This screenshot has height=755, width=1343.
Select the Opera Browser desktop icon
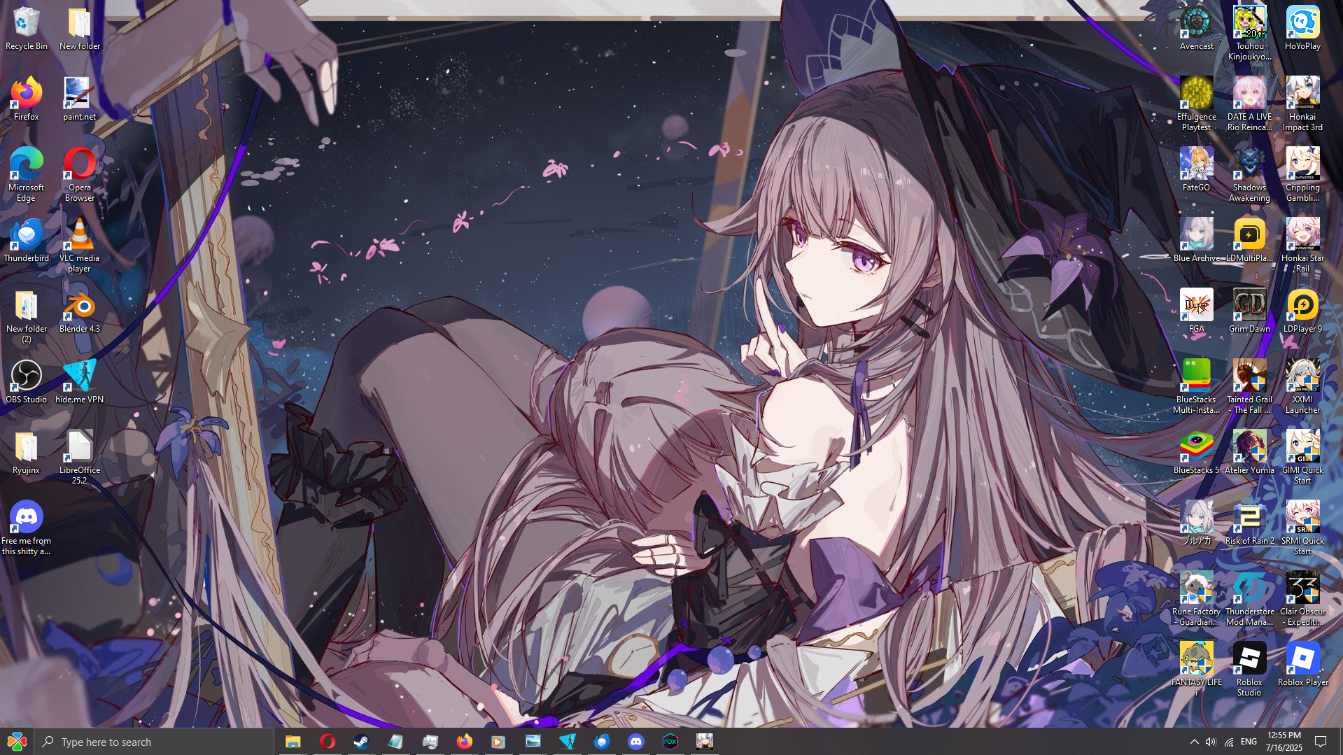pyautogui.click(x=79, y=175)
